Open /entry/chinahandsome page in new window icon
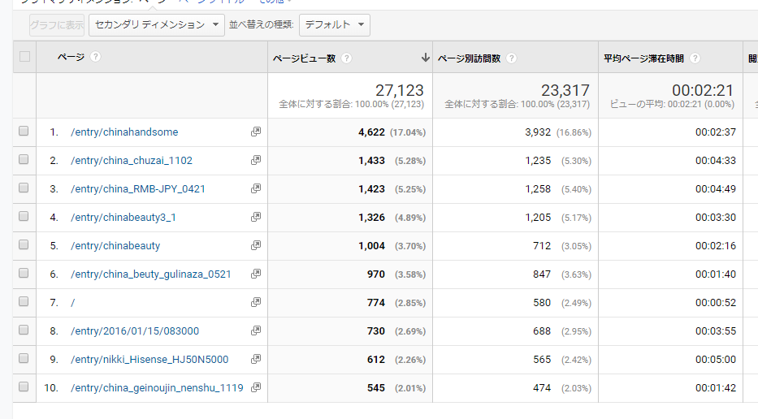758x419 pixels. click(x=256, y=132)
